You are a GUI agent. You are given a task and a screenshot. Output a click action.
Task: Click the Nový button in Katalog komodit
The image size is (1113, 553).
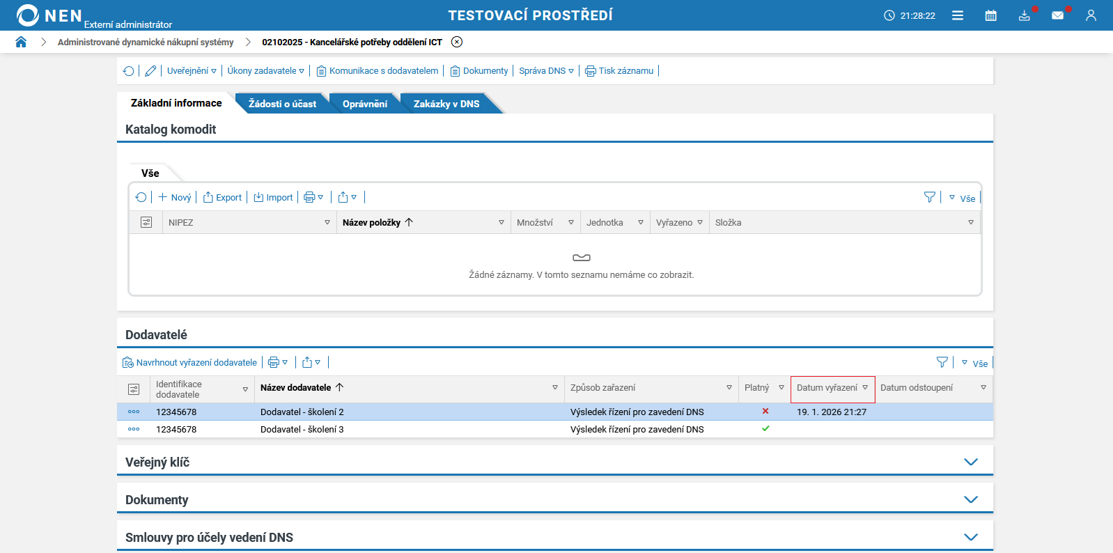175,198
